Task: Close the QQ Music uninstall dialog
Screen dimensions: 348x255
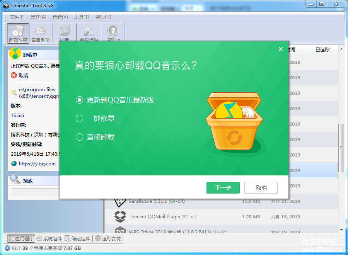Action: pos(281,49)
